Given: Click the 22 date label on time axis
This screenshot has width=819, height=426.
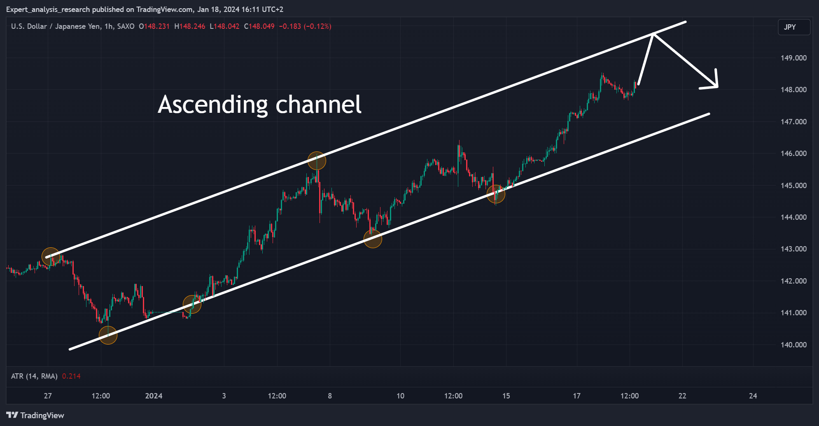Looking at the screenshot, I should coord(682,396).
